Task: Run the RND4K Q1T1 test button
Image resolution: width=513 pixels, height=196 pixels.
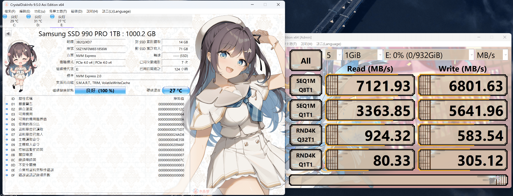Action: click(306, 160)
